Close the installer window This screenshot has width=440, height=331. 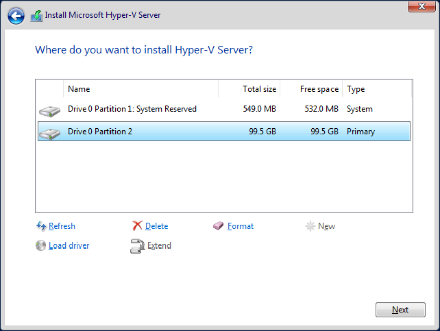coord(419,7)
